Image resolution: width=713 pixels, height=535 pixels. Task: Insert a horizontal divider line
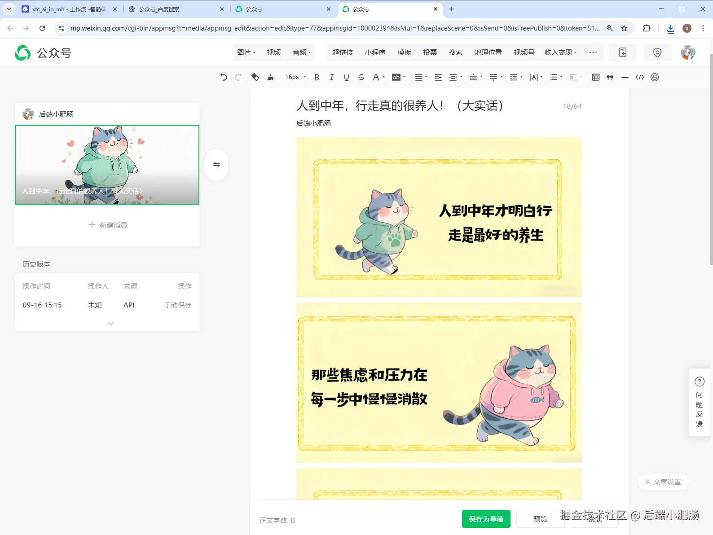tap(625, 77)
